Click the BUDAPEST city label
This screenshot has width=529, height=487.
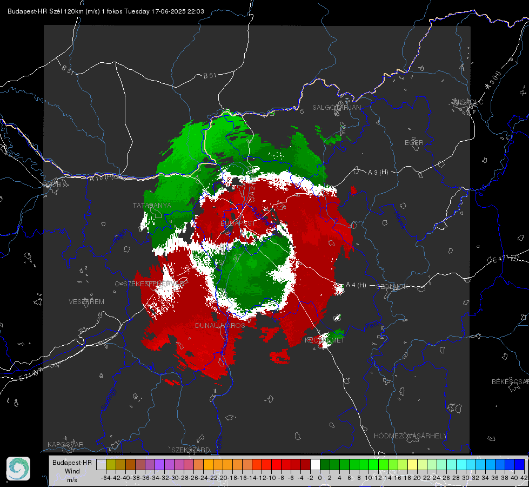coord(238,223)
